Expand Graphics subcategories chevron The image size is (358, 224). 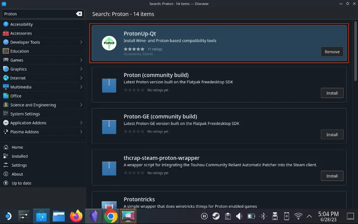[81, 69]
